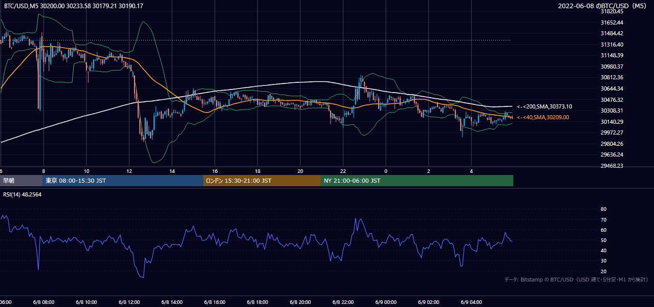
Task: Click price axis label 30476.32
Action: coord(612,99)
